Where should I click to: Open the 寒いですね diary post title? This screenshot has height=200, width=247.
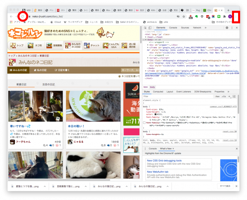click(20, 126)
